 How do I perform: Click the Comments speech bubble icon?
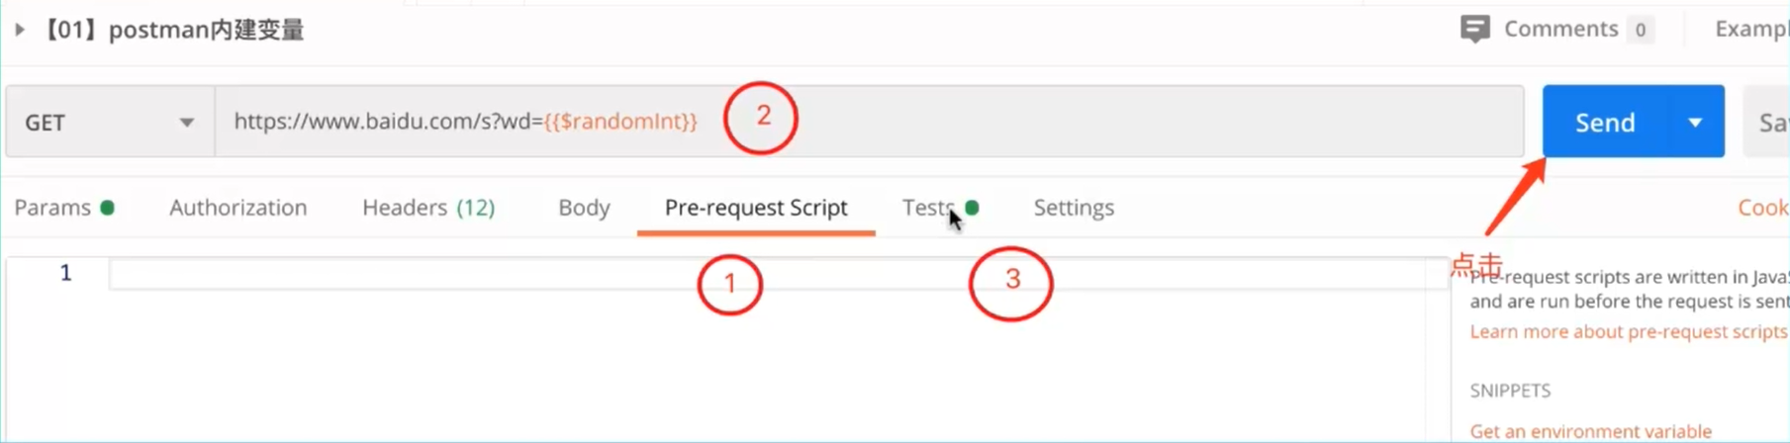click(1474, 29)
